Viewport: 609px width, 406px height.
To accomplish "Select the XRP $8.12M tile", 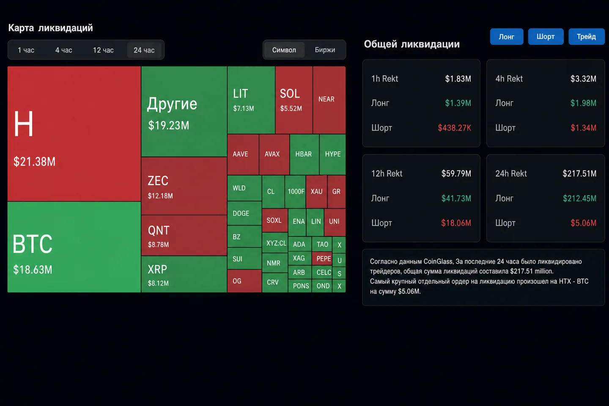I will tap(184, 274).
